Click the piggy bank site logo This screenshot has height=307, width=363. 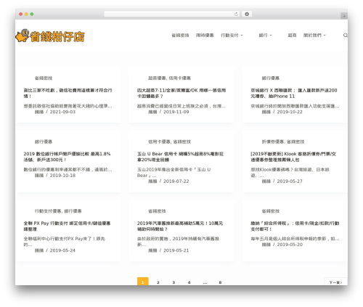click(x=50, y=36)
